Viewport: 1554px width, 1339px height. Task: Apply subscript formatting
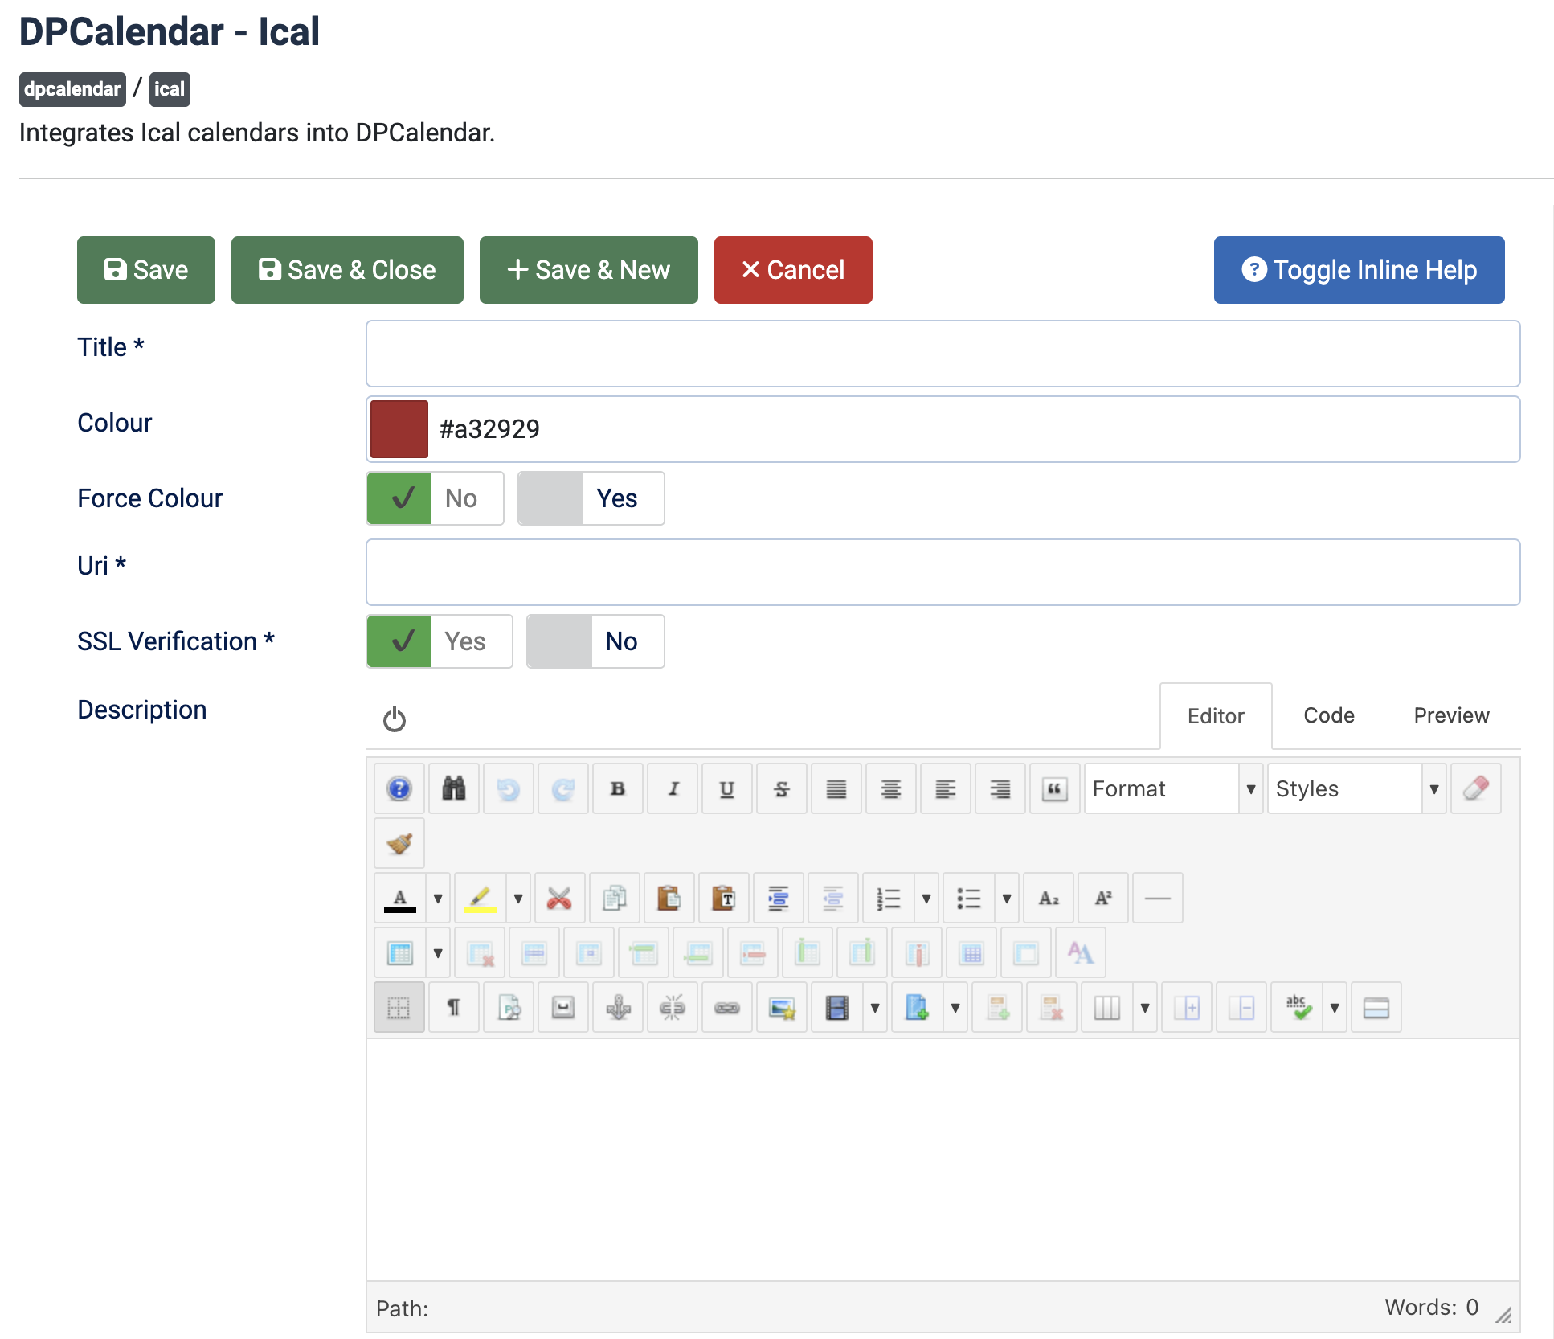pos(1049,898)
